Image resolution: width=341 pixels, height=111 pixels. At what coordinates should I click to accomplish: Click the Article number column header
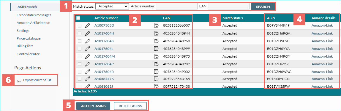(x=106, y=18)
